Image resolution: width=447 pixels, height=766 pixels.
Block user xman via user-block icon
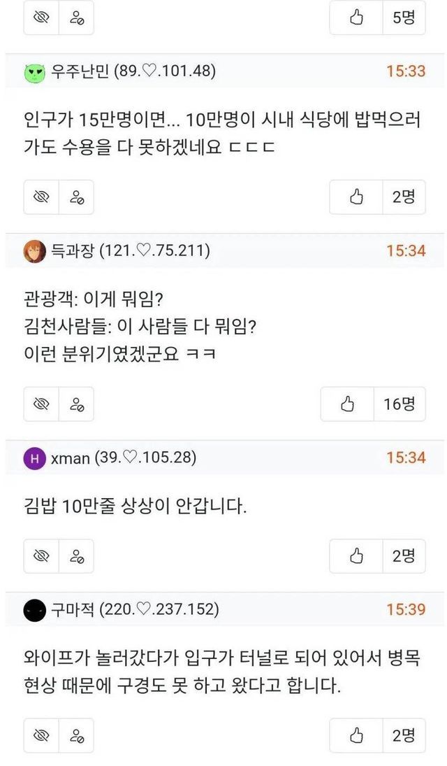pyautogui.click(x=76, y=556)
